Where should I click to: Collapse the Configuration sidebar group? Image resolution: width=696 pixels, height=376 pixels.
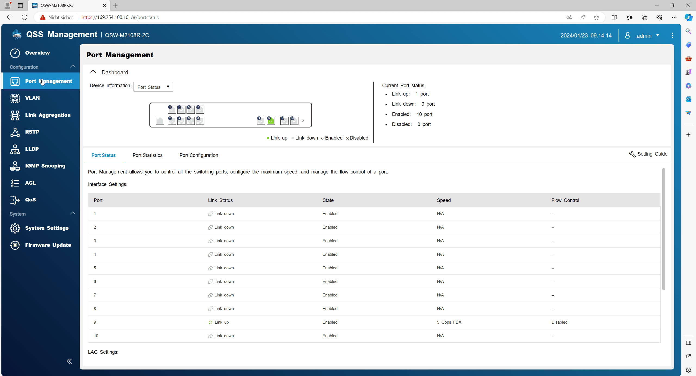pos(73,67)
